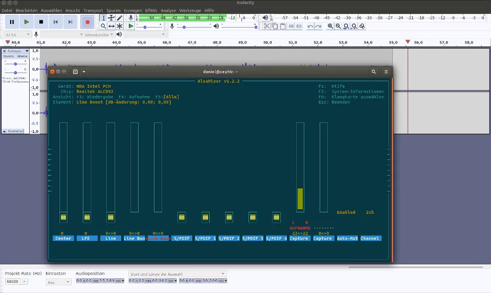Open the Audiospur track name menu
The height and width of the screenshot is (293, 491).
[17, 51]
